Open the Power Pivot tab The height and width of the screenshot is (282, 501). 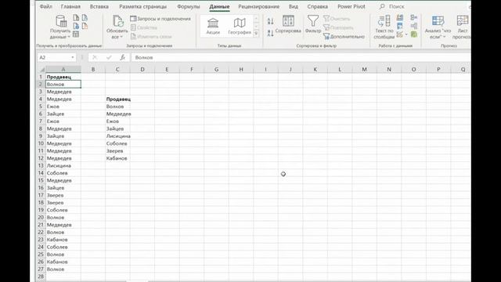pos(351,6)
